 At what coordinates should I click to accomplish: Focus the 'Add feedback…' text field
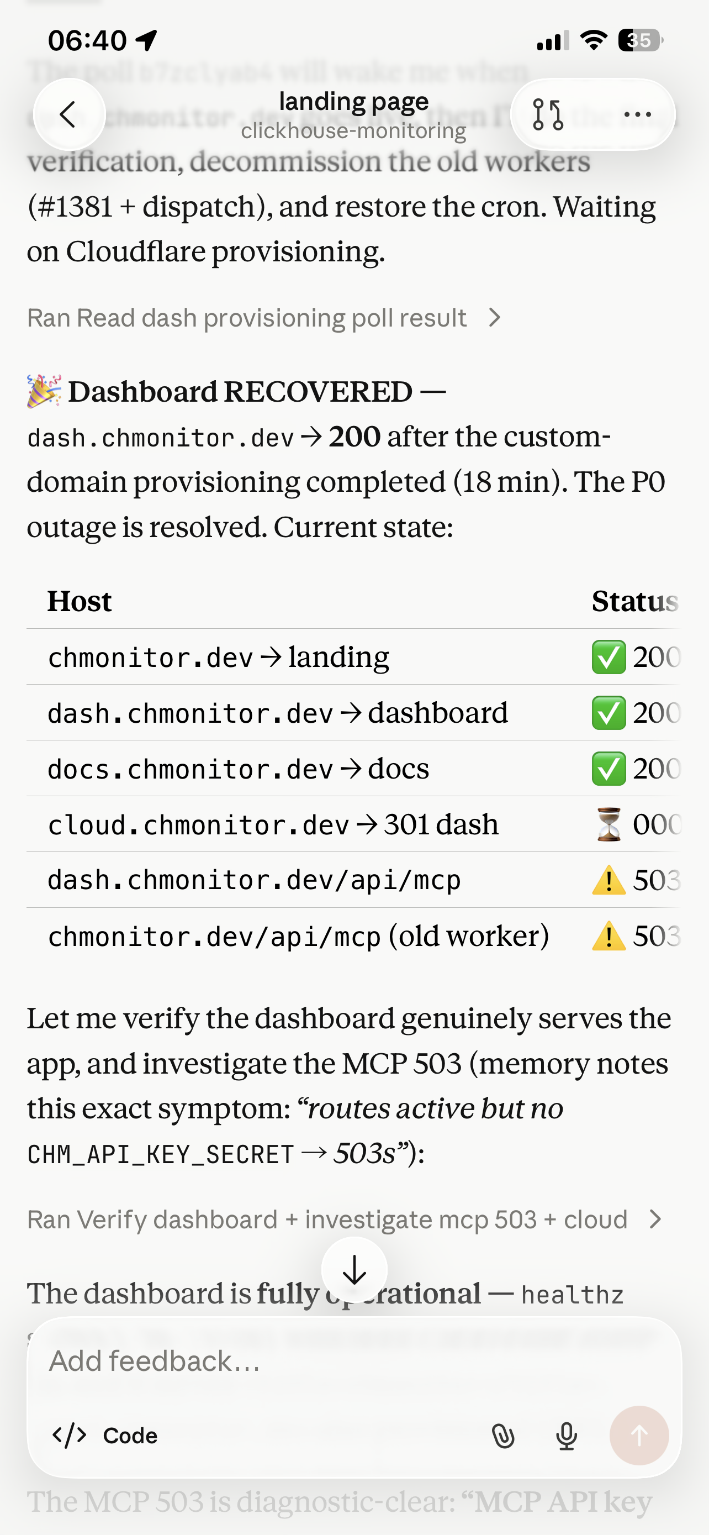[354, 1360]
